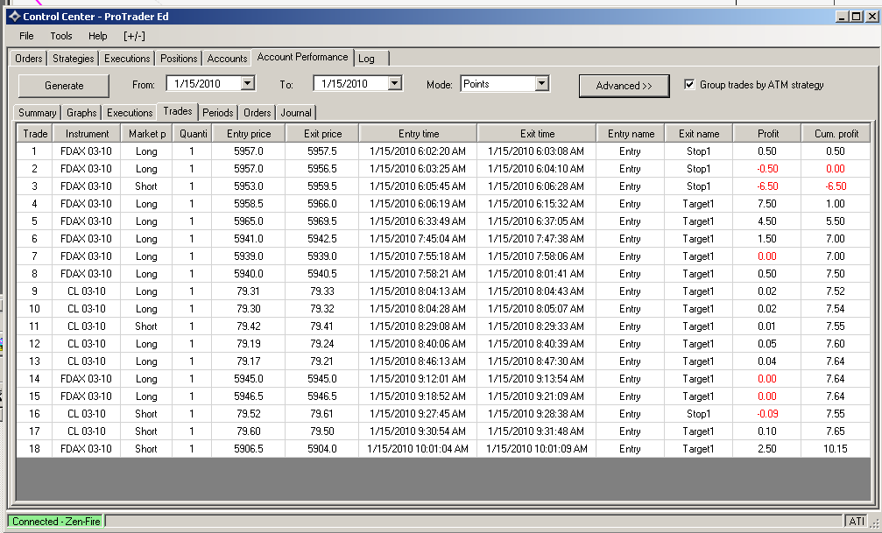
Task: Sort by the Exit name column header
Action: (x=699, y=134)
